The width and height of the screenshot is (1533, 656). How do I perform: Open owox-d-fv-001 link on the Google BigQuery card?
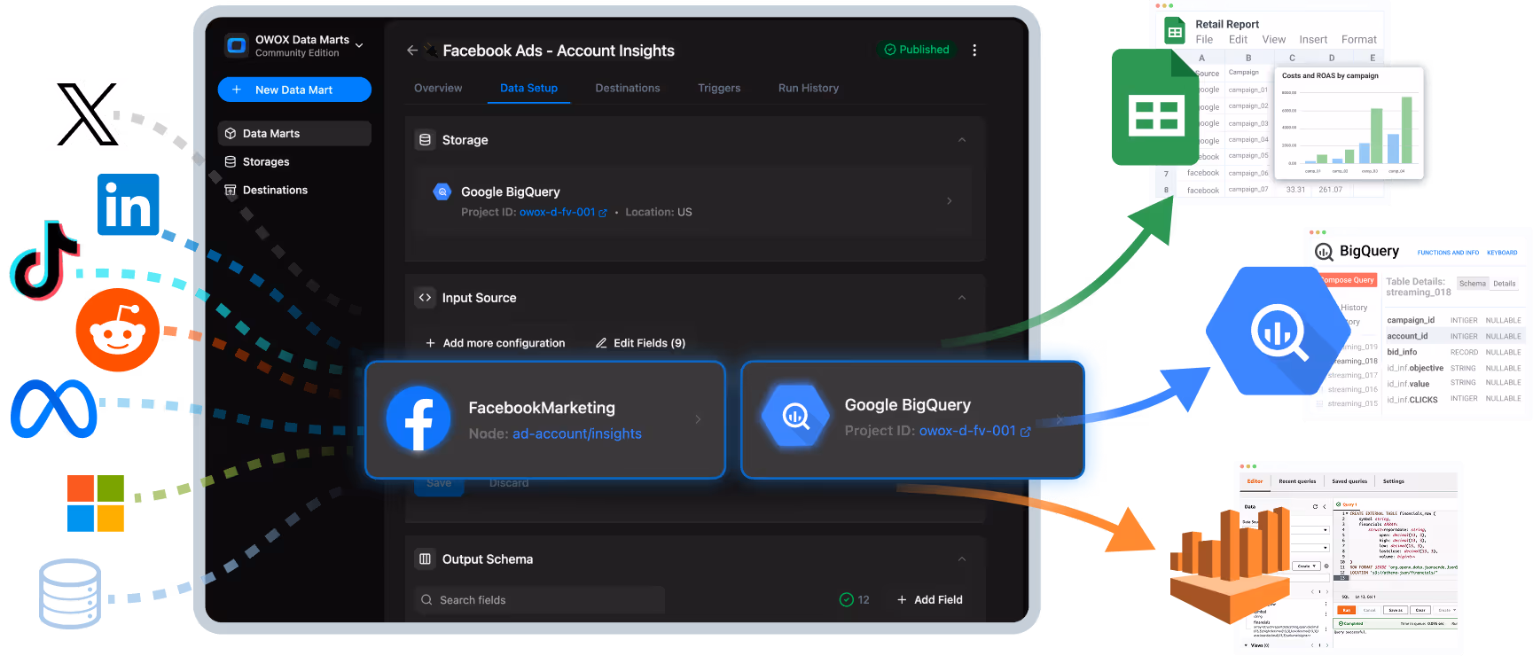974,431
